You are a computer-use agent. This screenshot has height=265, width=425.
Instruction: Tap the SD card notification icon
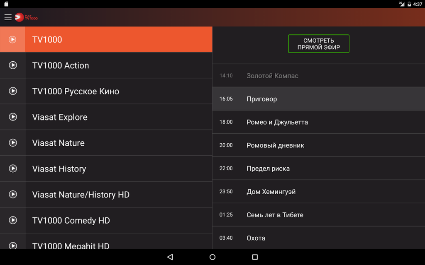(6, 4)
